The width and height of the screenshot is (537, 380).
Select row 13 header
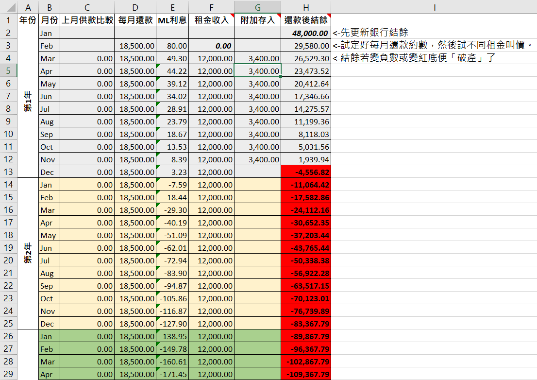9,172
